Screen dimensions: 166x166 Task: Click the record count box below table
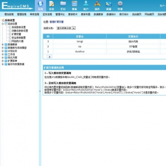coord(50,57)
